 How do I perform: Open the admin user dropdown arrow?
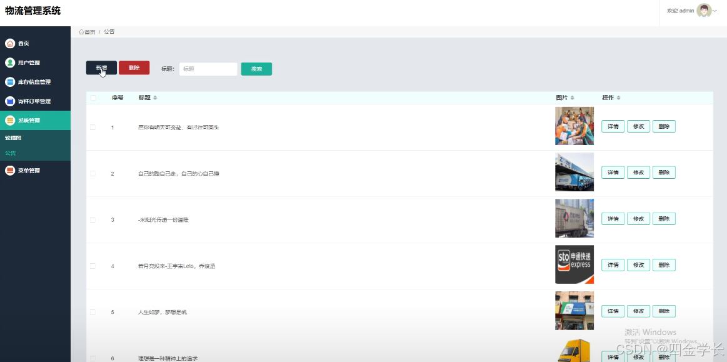714,11
